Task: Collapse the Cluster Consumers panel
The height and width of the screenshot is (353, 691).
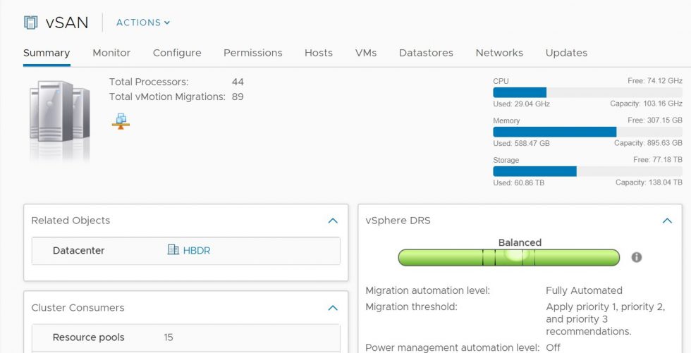Action: pyautogui.click(x=333, y=308)
